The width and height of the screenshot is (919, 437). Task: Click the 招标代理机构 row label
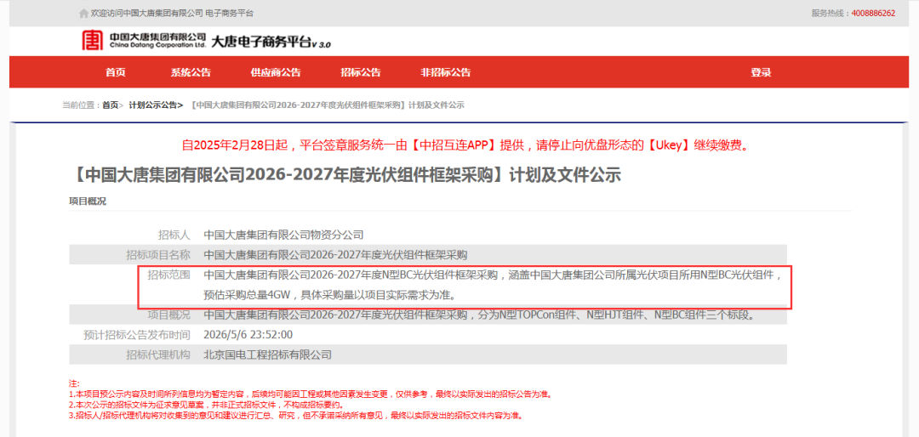pos(158,355)
